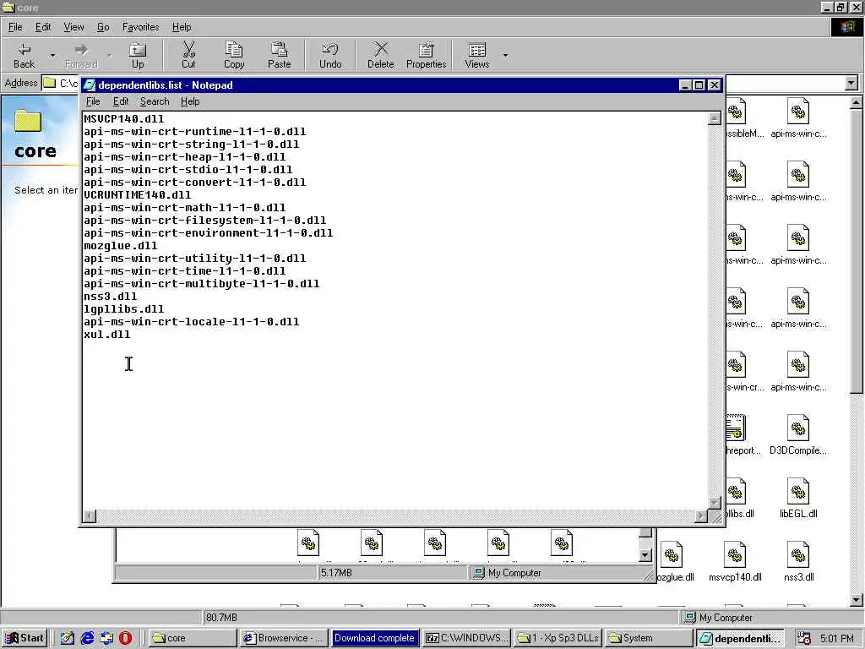This screenshot has width=865, height=649.
Task: Expand the Address bar dropdown
Action: 851,84
